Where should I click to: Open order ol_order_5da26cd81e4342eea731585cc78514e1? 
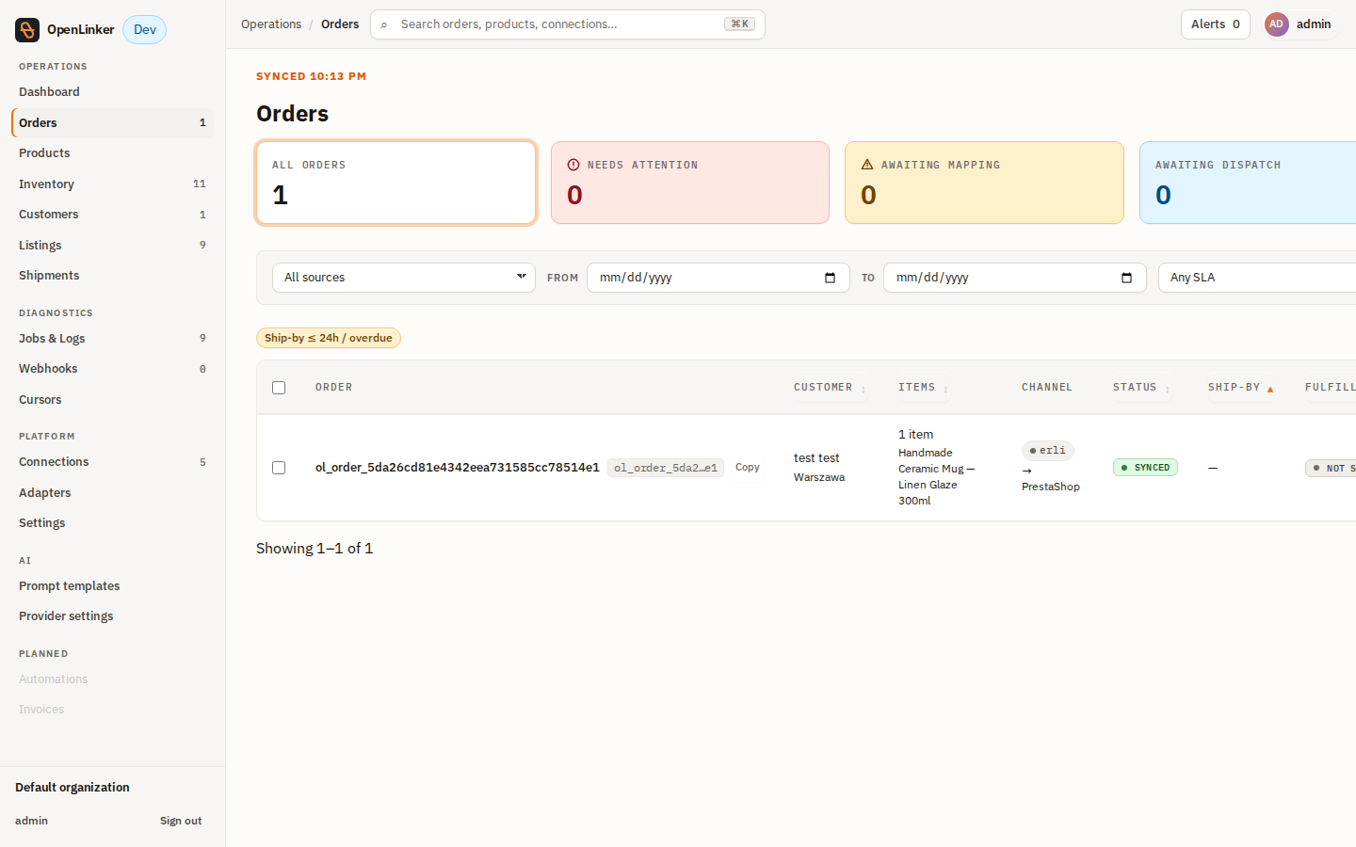coord(458,468)
